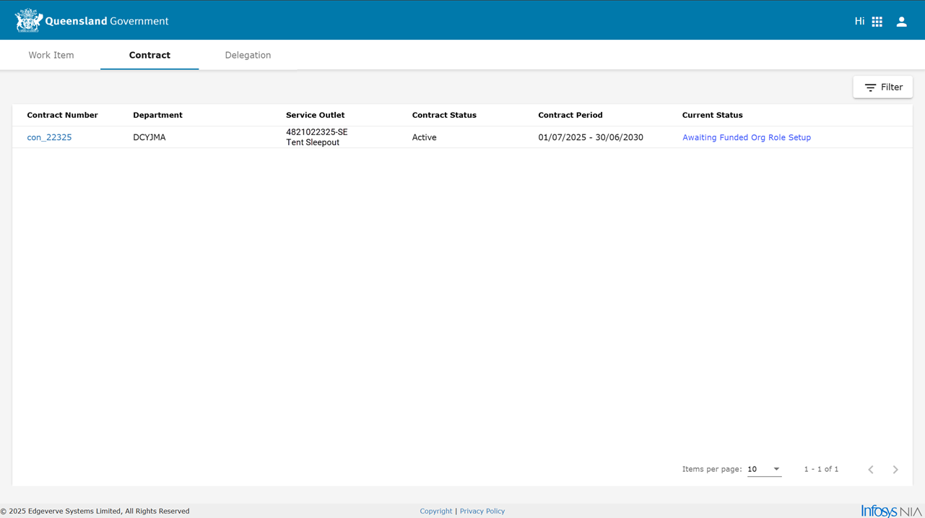Click the Contract Number column header
This screenshot has height=518, width=925.
62,115
